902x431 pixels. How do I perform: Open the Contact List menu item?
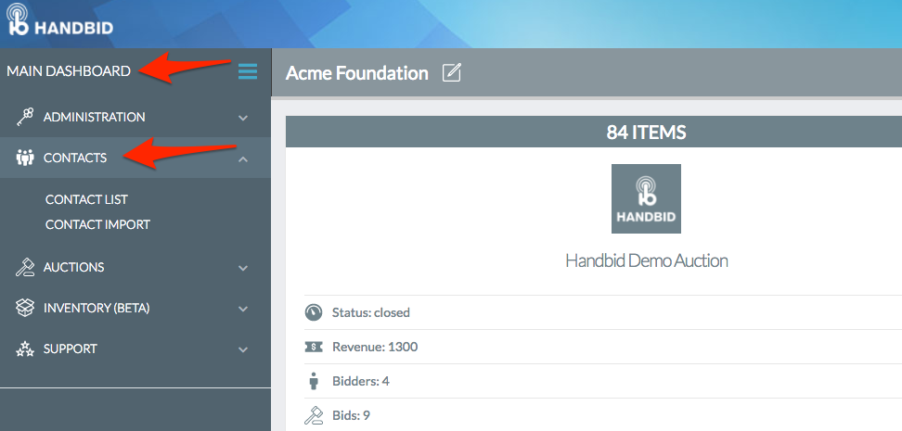[x=87, y=199]
